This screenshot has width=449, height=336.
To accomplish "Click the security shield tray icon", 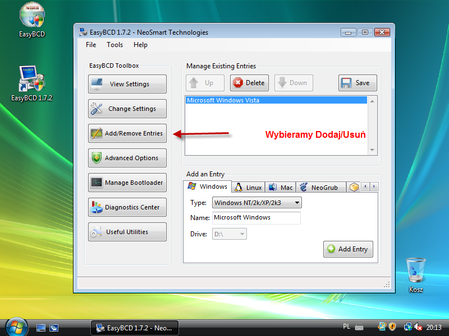I will (x=392, y=326).
